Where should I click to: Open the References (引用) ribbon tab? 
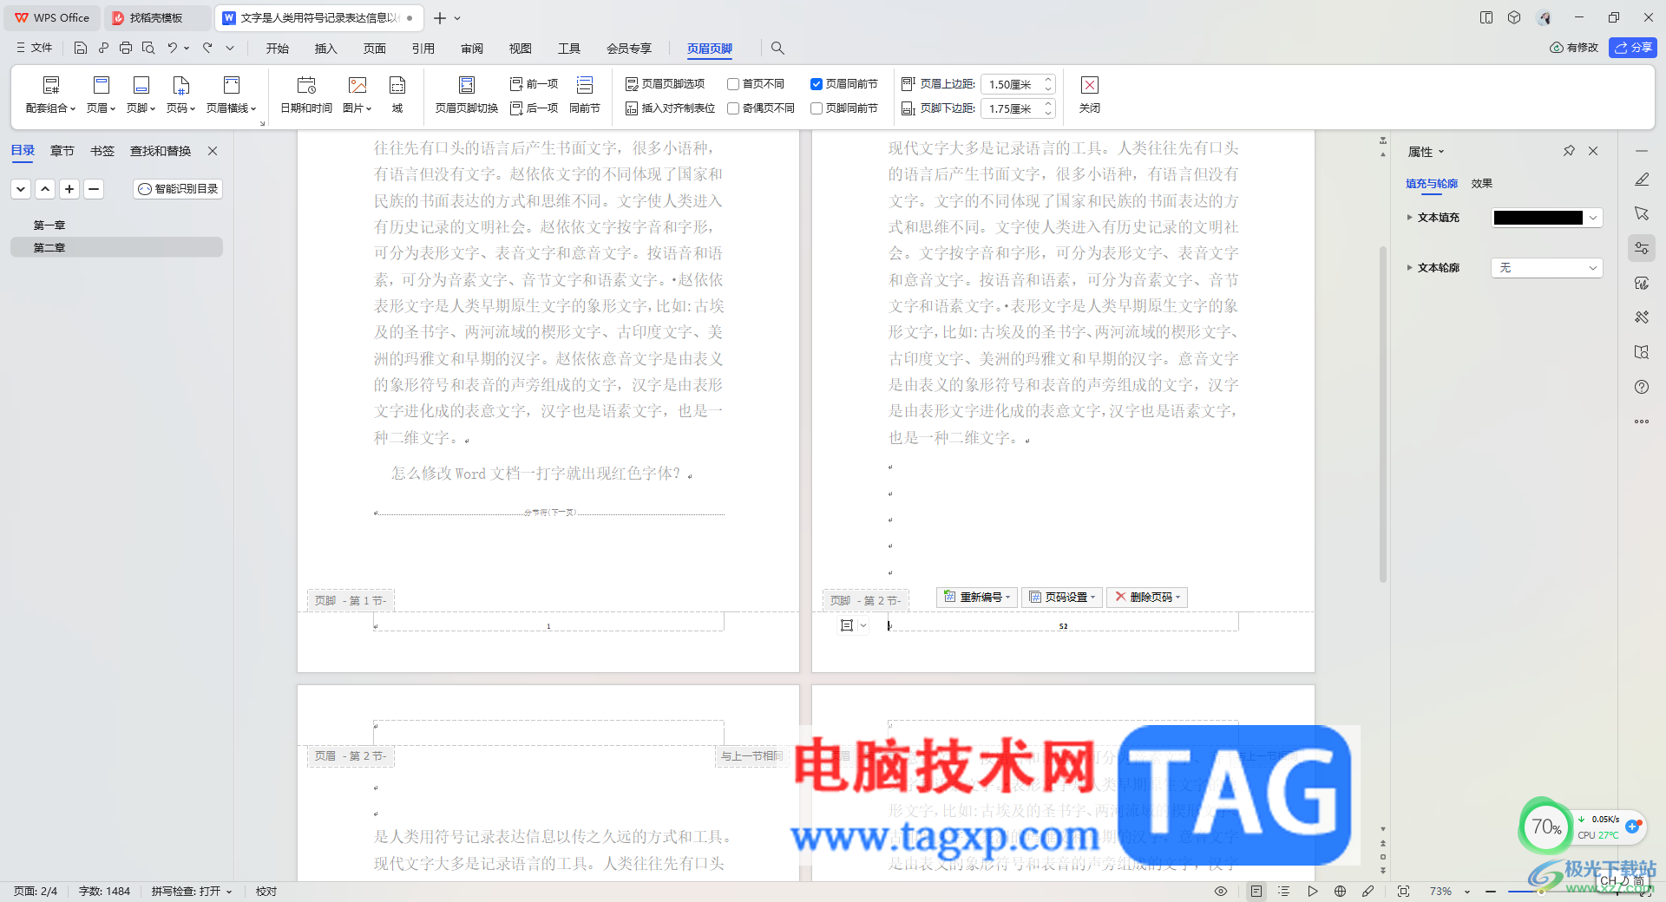click(x=423, y=48)
